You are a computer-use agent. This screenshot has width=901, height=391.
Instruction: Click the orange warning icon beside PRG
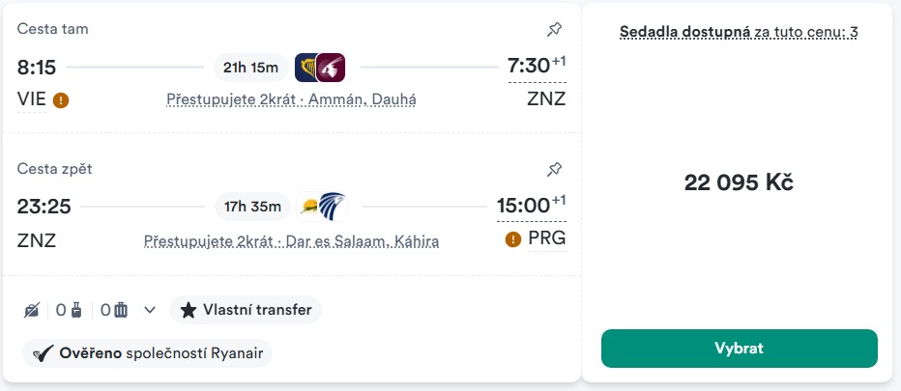point(513,239)
